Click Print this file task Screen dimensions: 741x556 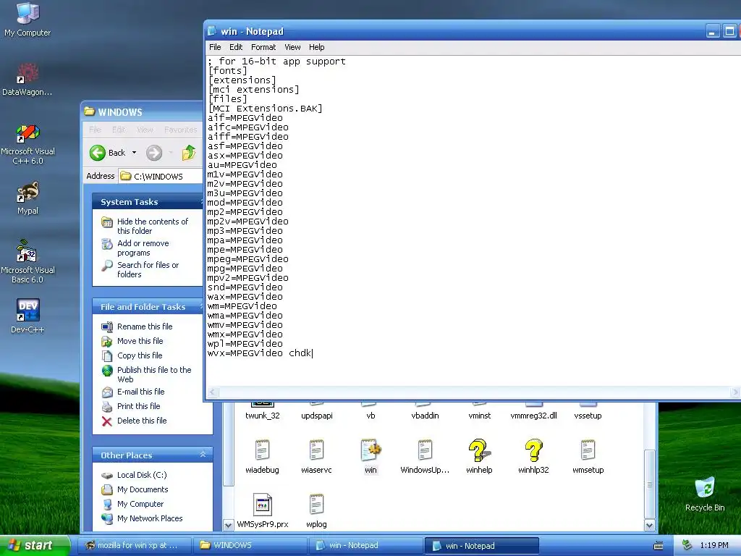[138, 406]
